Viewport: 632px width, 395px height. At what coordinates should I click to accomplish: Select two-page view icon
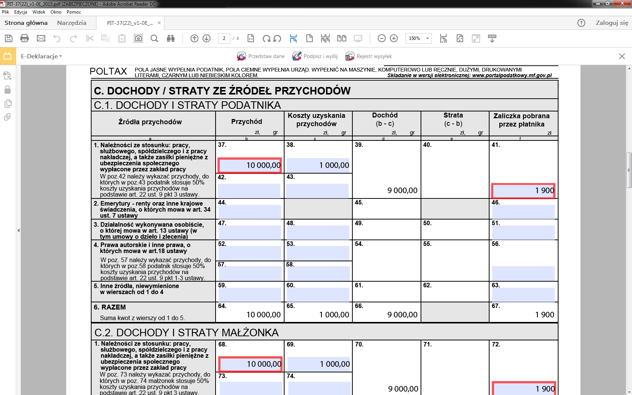coord(342,38)
